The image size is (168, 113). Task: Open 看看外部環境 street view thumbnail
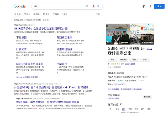[x=142, y=39]
